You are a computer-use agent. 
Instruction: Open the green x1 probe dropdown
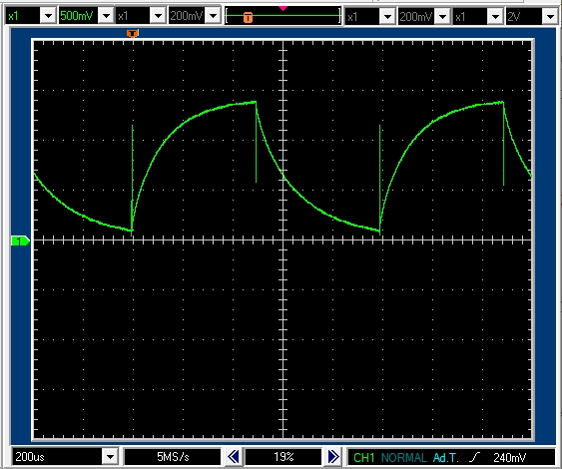(x=48, y=16)
